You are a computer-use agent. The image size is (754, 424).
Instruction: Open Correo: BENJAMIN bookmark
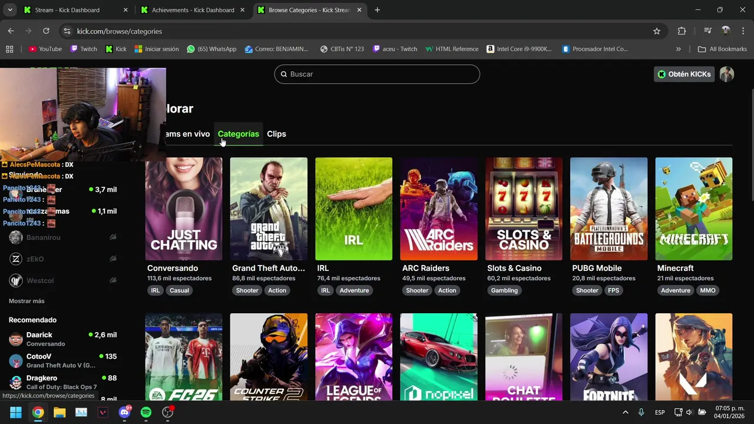[276, 49]
